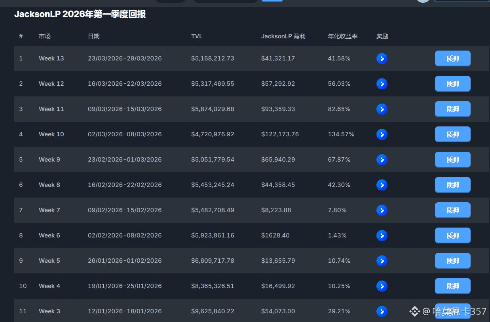Click the Week 6 market label
The image size is (490, 322).
(49, 235)
